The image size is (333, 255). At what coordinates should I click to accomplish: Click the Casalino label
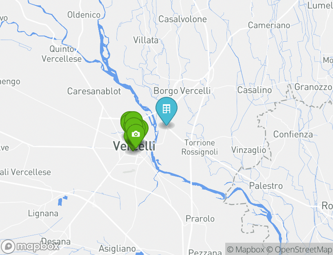tap(254, 90)
